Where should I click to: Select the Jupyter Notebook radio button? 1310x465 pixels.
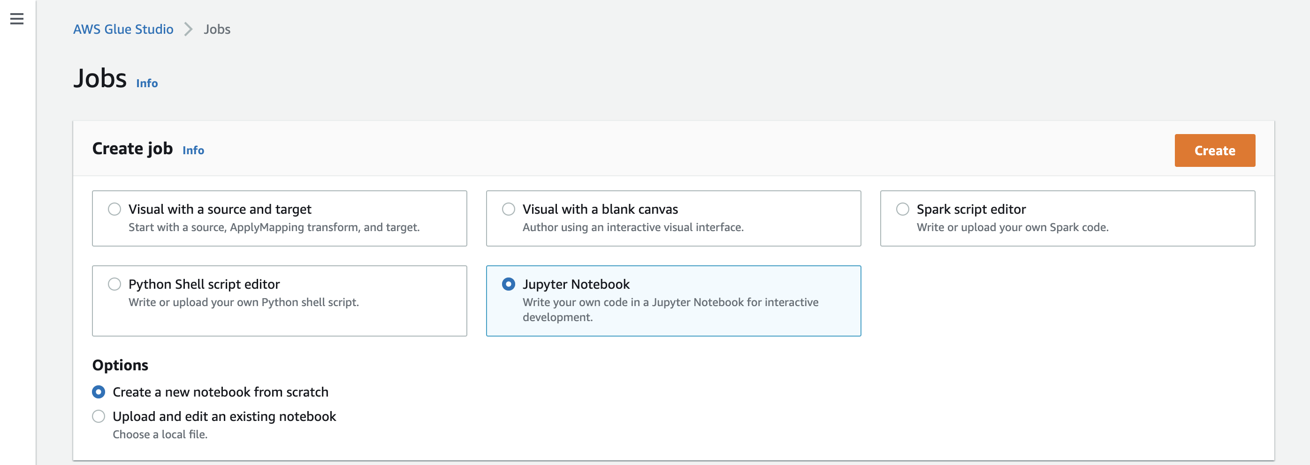[508, 284]
